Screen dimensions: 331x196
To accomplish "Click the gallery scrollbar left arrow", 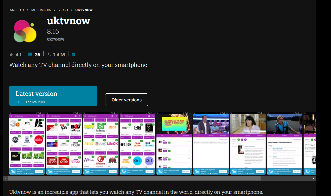I will click(x=6, y=178).
